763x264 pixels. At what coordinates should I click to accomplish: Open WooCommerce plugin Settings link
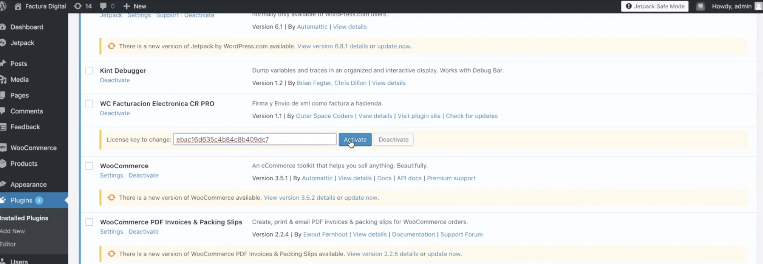111,175
